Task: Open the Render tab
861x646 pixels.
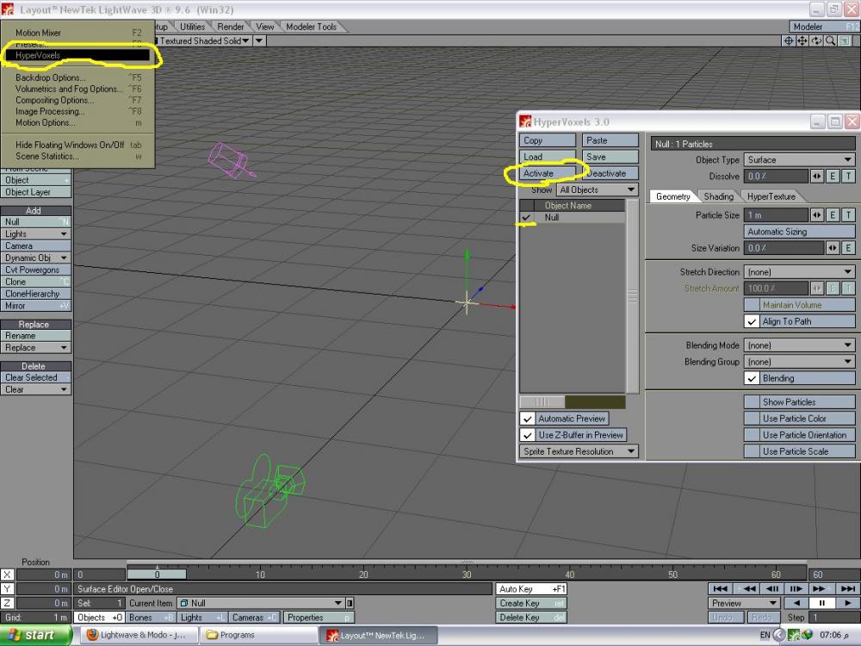Action: coord(230,27)
